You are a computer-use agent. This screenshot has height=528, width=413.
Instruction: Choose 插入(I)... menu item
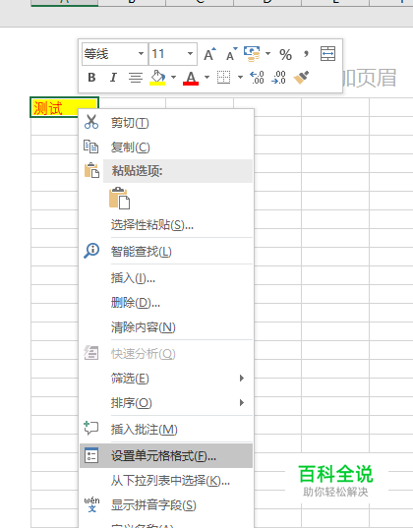tap(166, 278)
